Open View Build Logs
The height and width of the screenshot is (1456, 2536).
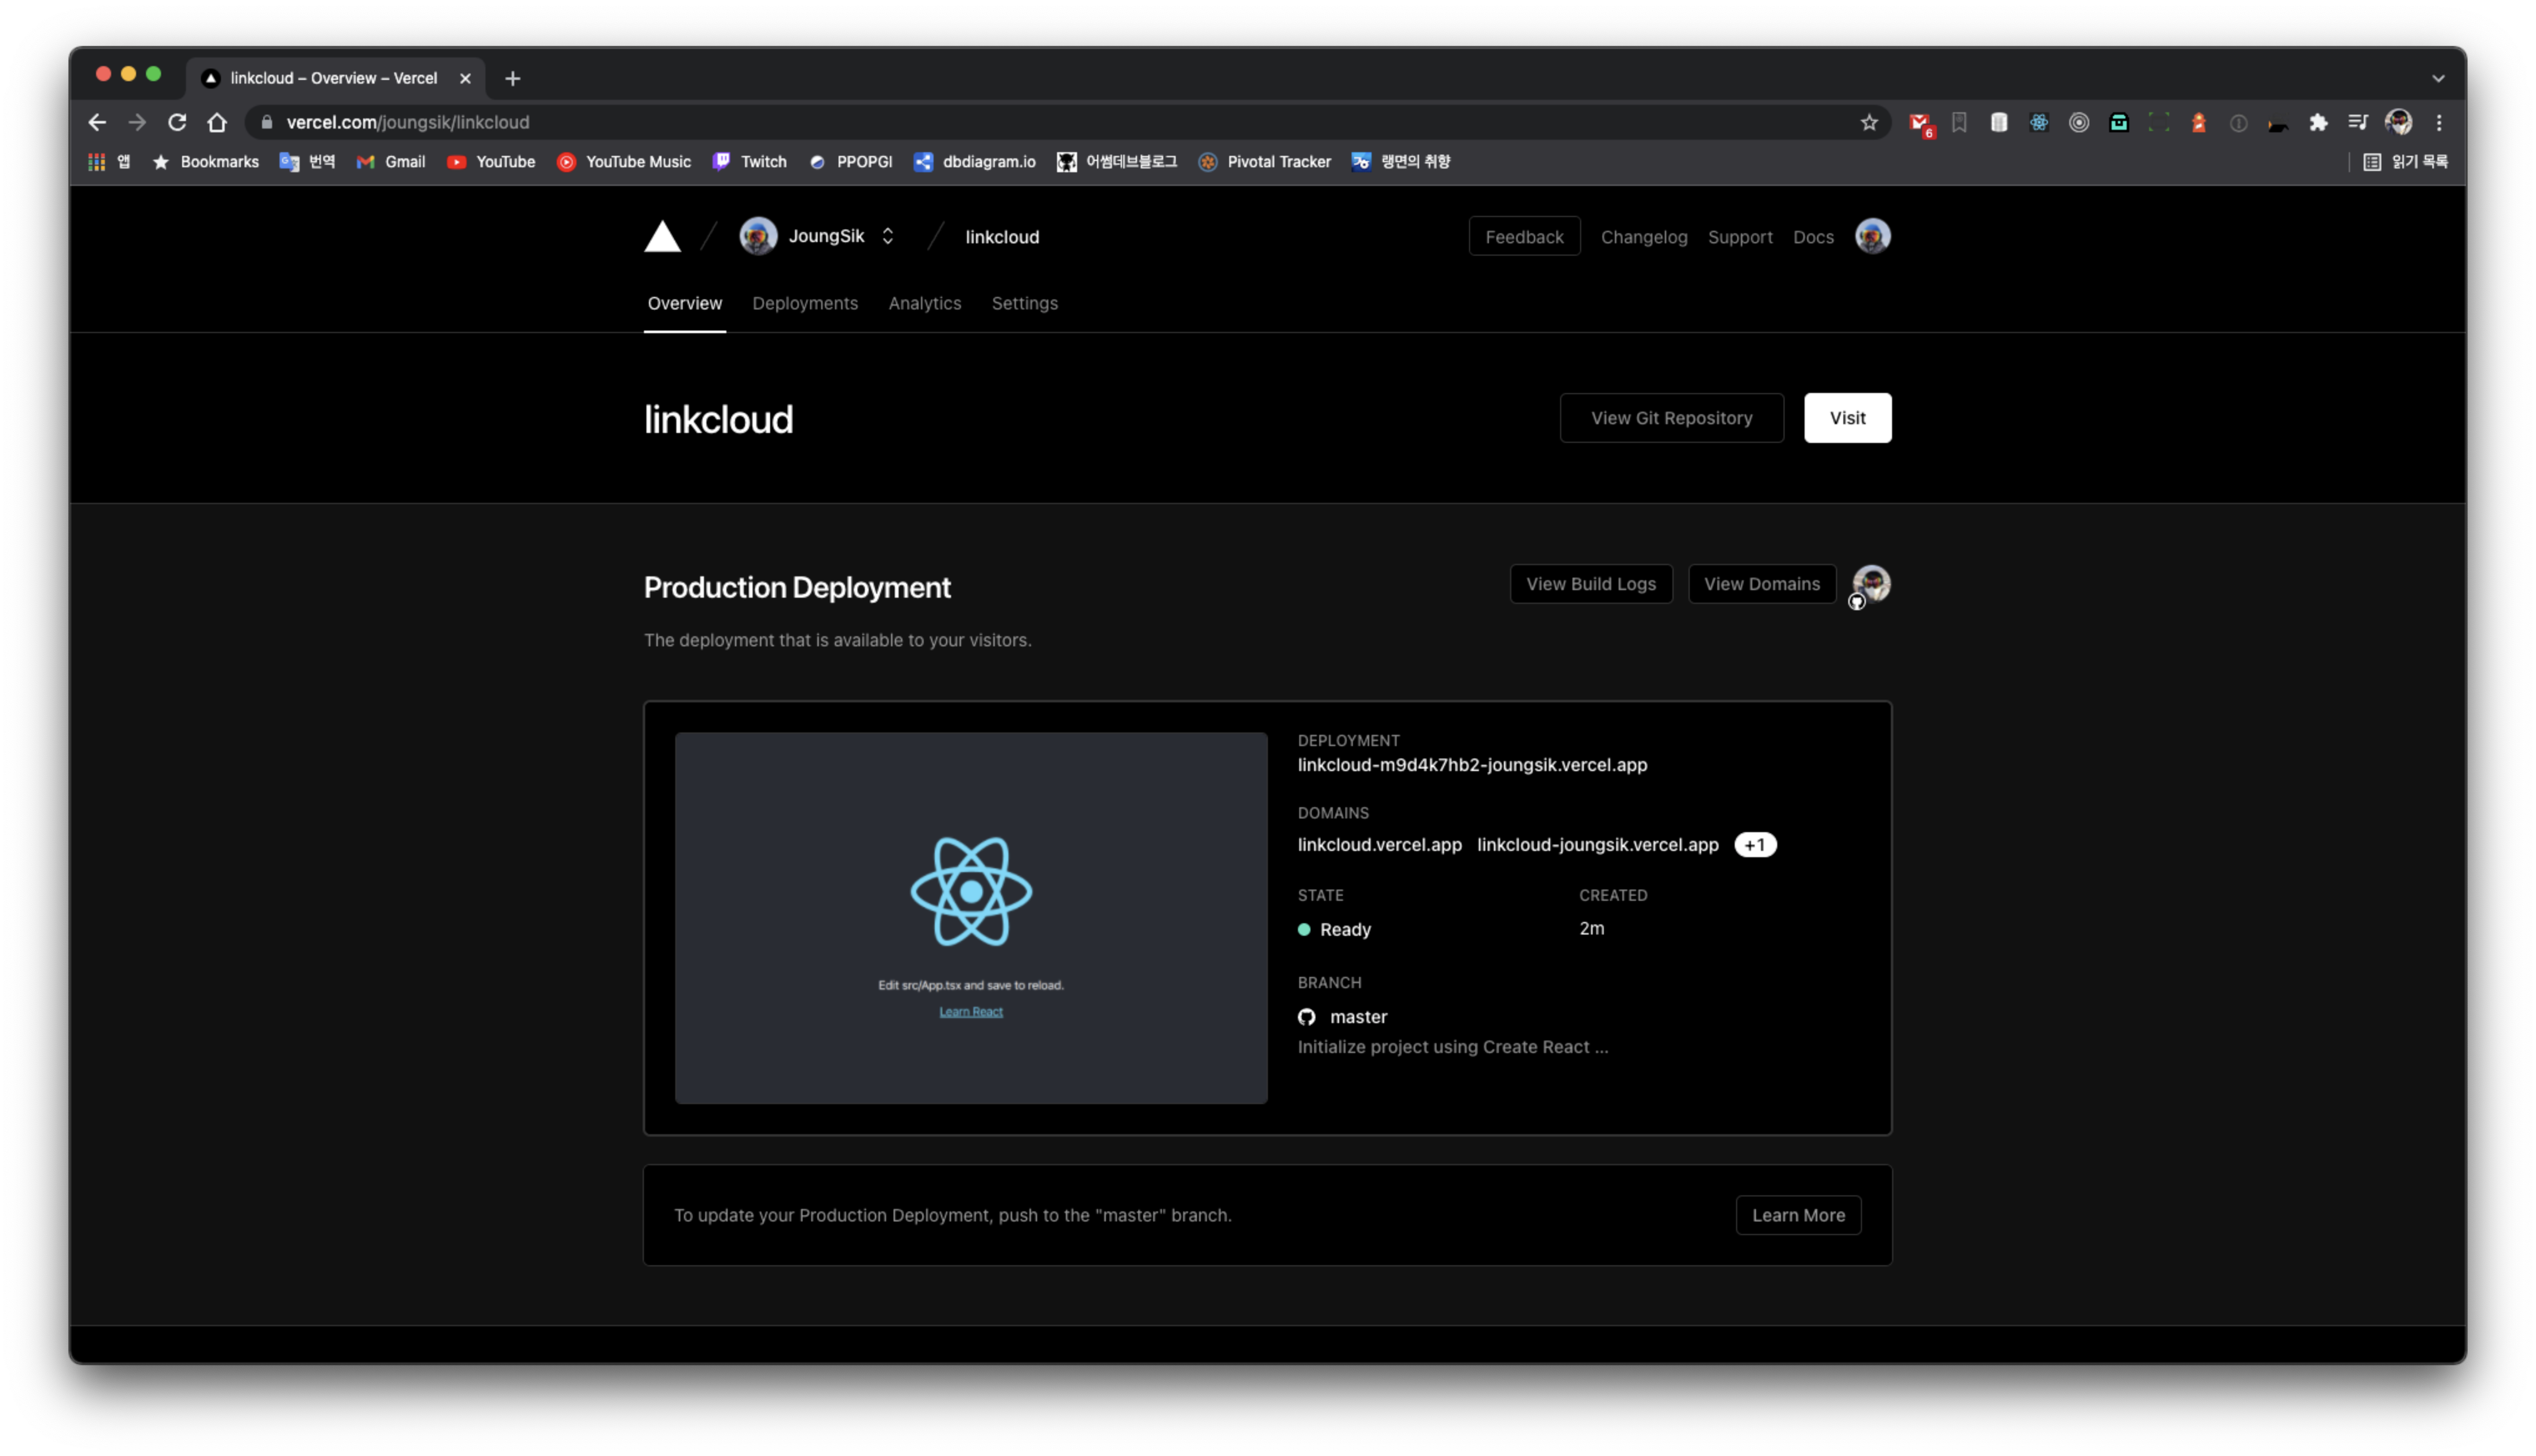[1590, 584]
